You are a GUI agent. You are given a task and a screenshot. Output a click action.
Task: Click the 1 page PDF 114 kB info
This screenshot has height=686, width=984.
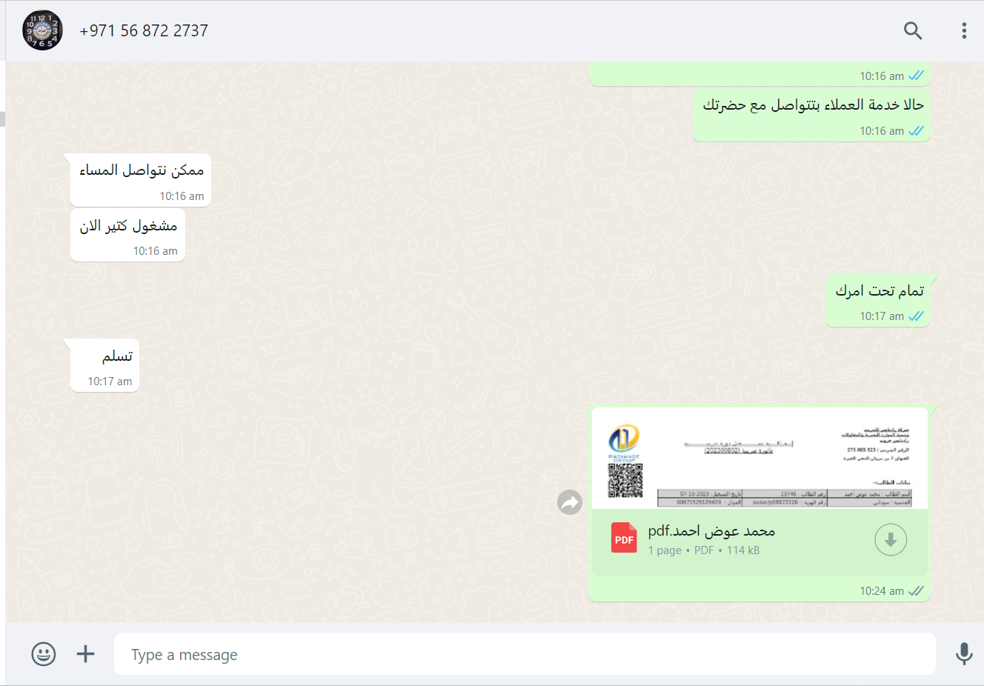pyautogui.click(x=704, y=550)
